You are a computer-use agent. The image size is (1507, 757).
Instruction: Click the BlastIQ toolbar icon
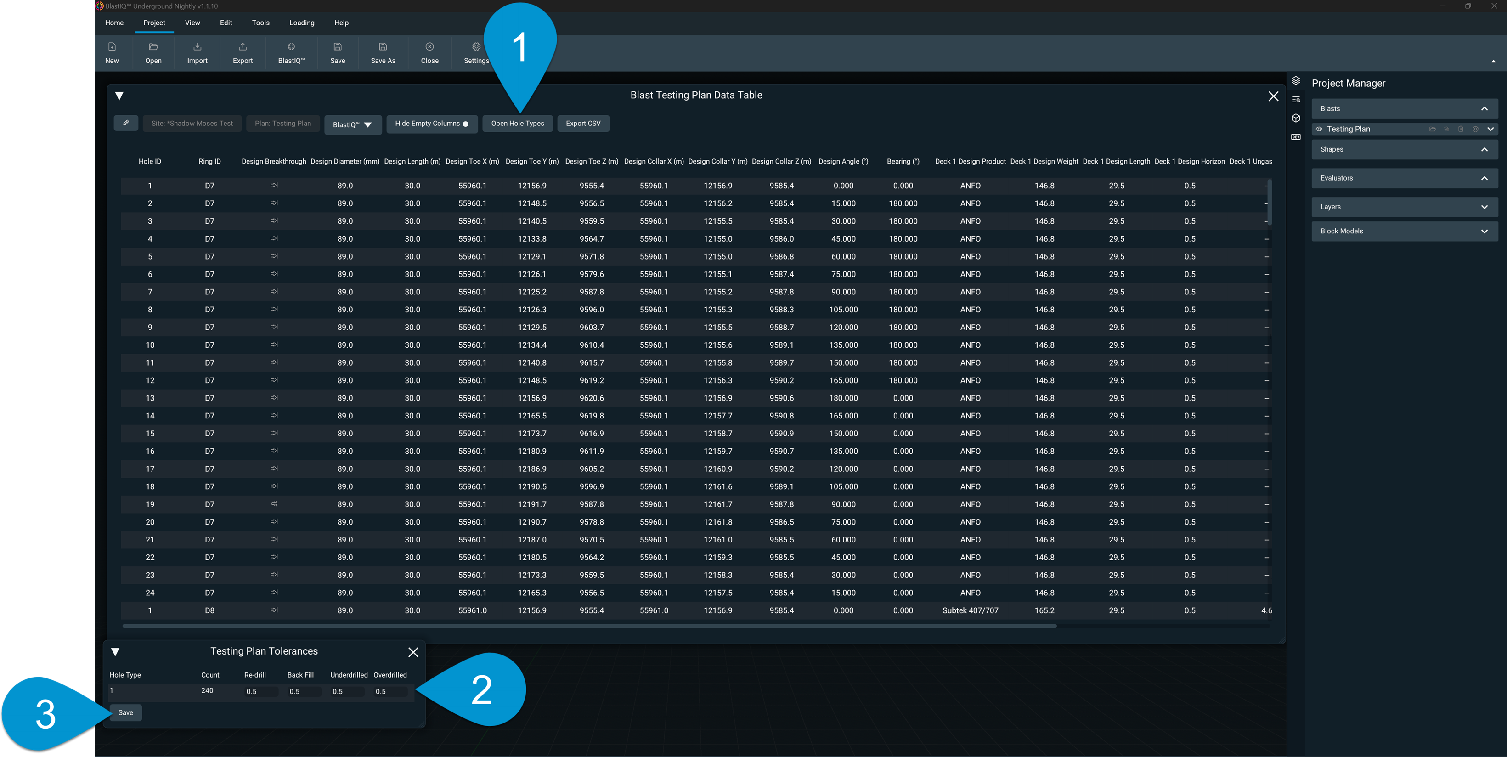(x=291, y=47)
